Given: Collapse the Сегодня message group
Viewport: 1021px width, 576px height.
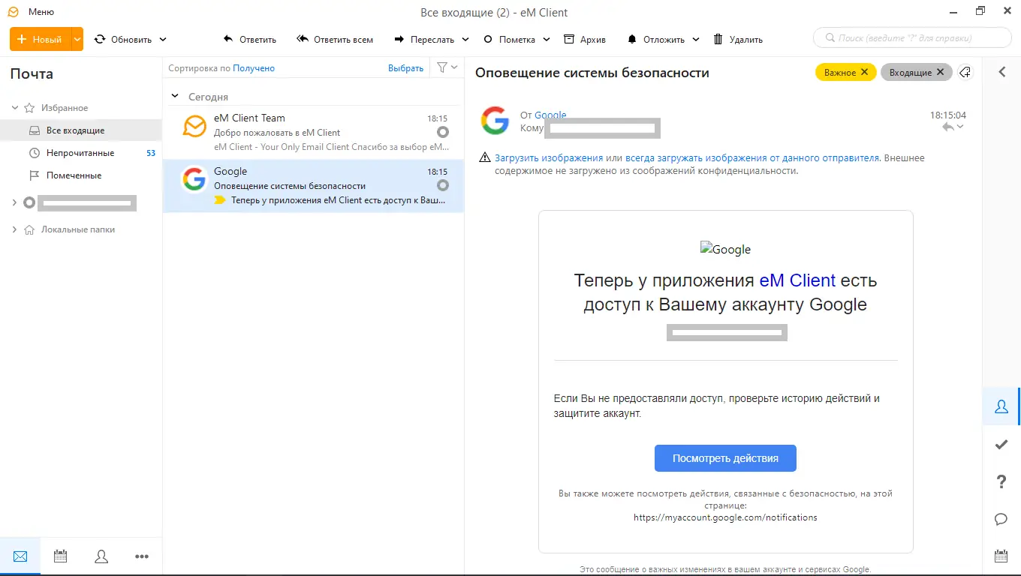Looking at the screenshot, I should [175, 96].
